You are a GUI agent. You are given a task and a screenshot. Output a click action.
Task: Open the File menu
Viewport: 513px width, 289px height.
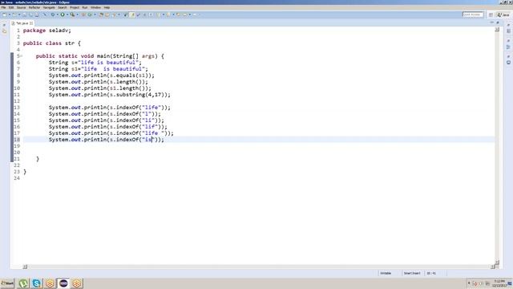pos(3,7)
